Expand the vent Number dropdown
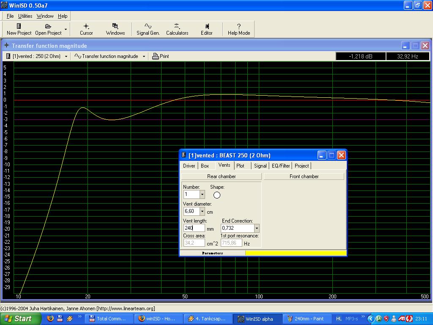The height and width of the screenshot is (325, 433). [x=202, y=195]
